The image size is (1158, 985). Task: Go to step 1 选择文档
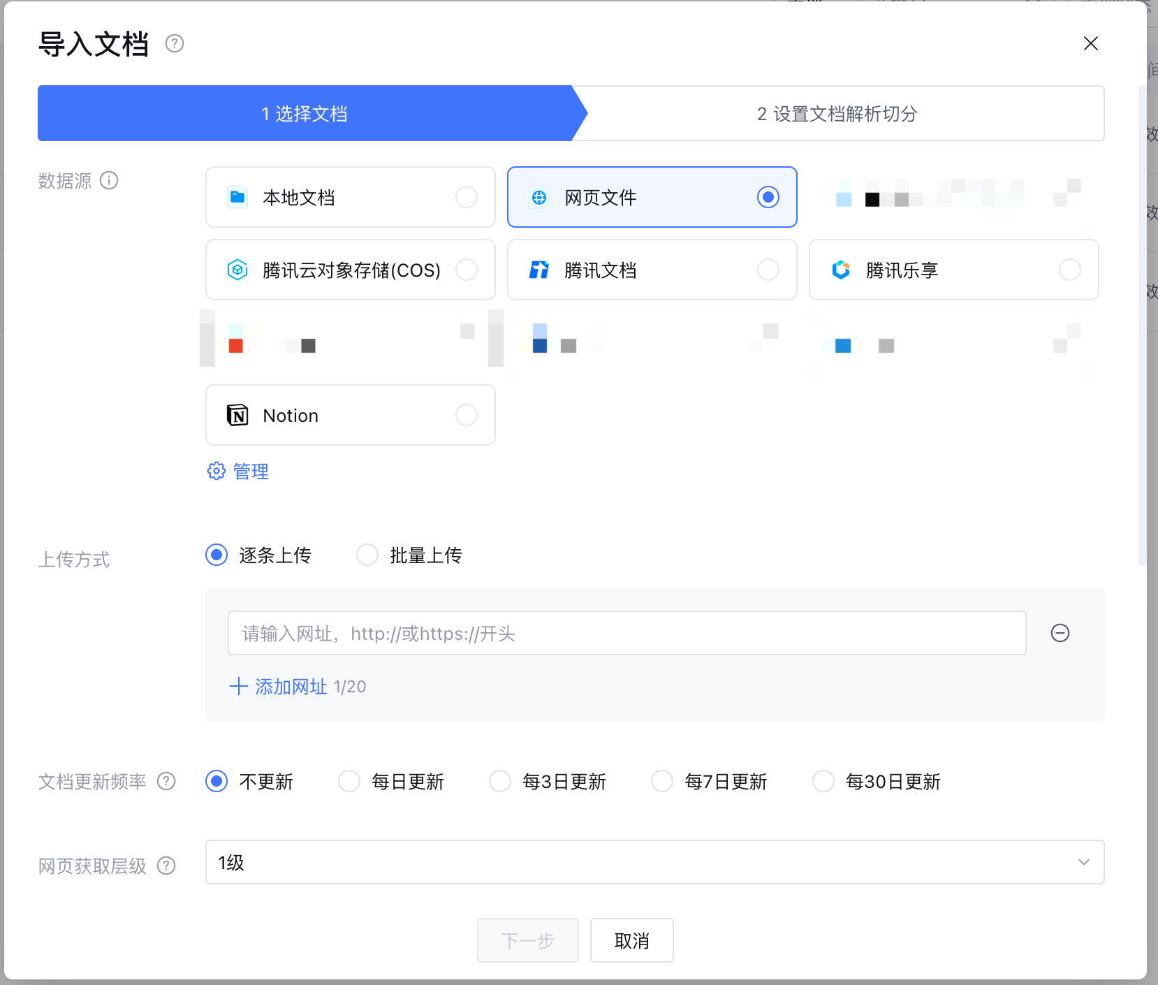click(305, 113)
